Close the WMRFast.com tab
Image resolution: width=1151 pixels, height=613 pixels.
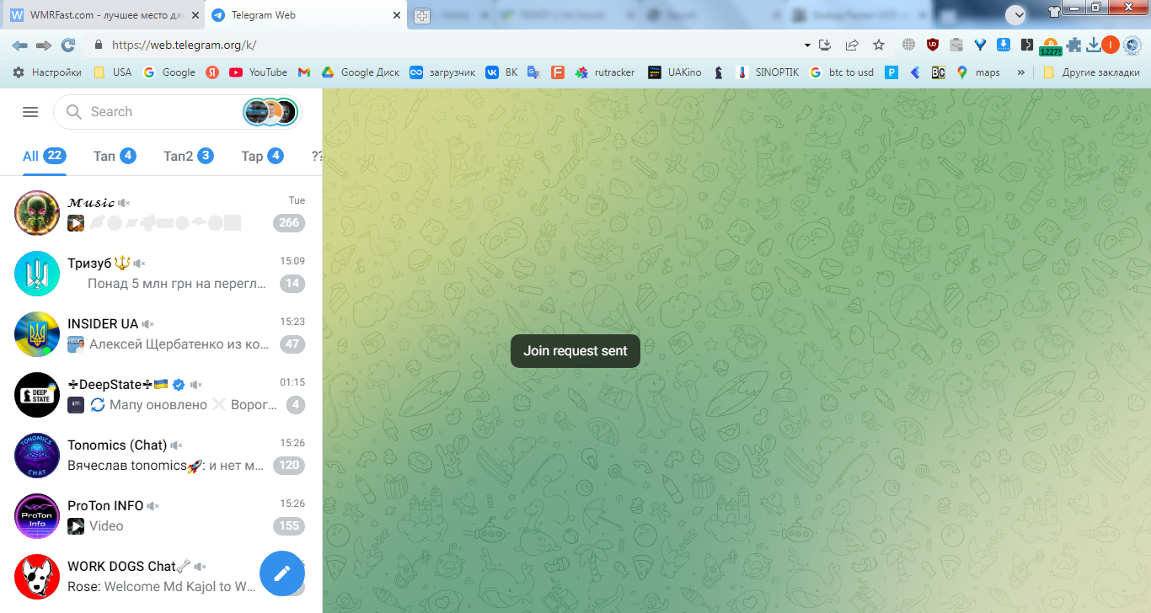pyautogui.click(x=195, y=15)
